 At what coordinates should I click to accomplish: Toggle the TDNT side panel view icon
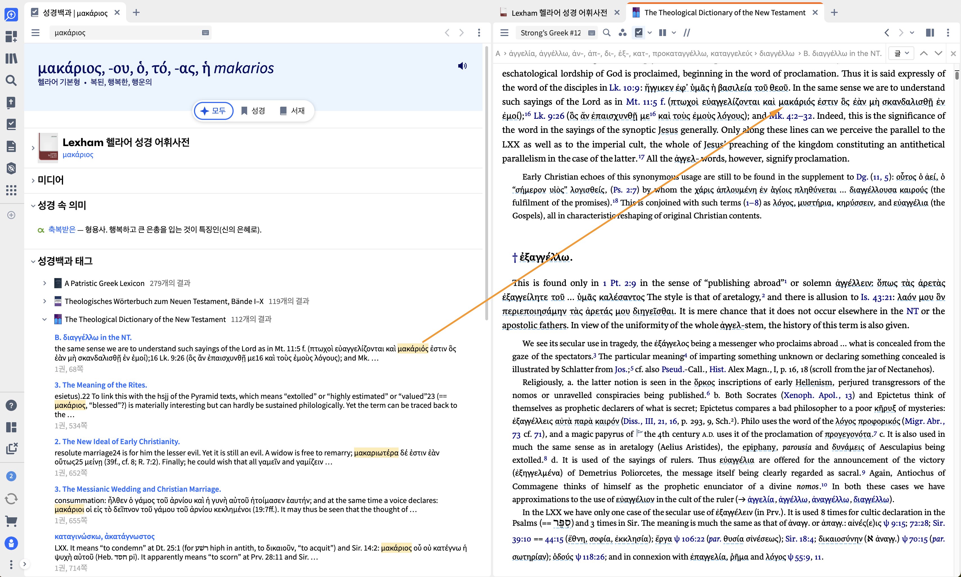930,33
